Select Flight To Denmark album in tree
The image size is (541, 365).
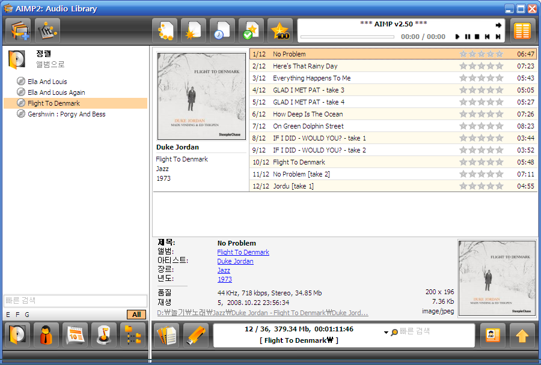pyautogui.click(x=75, y=103)
